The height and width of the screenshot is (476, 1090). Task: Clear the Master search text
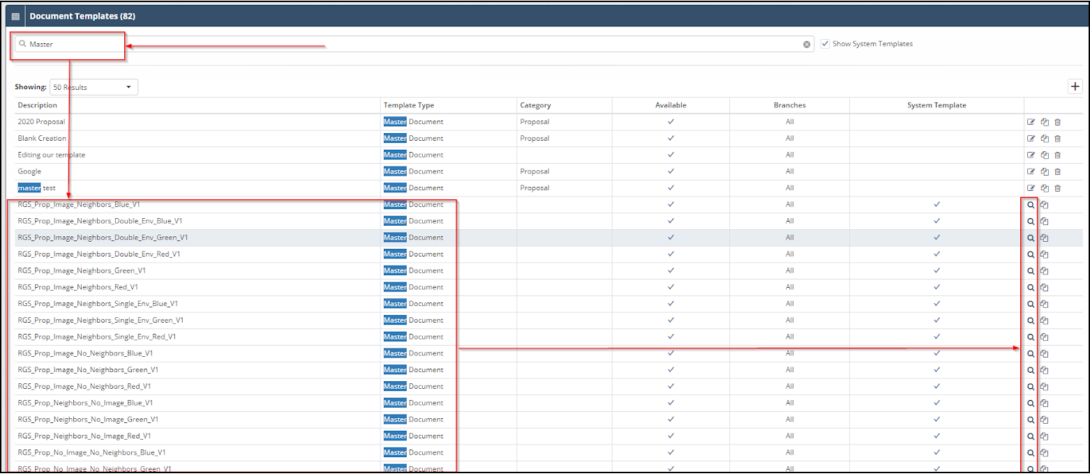(x=807, y=43)
